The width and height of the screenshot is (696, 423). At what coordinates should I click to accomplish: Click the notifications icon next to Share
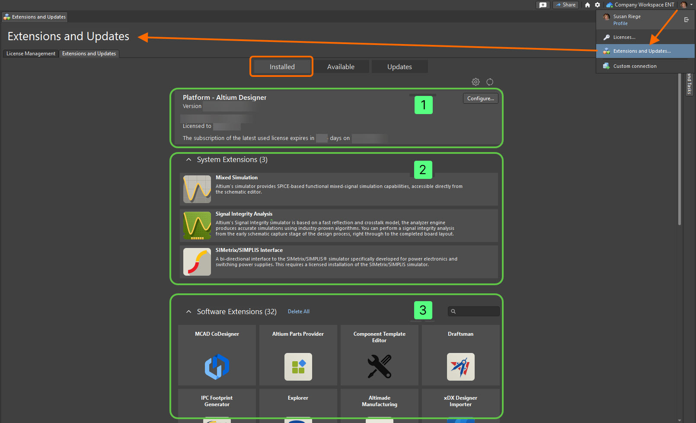coord(543,5)
